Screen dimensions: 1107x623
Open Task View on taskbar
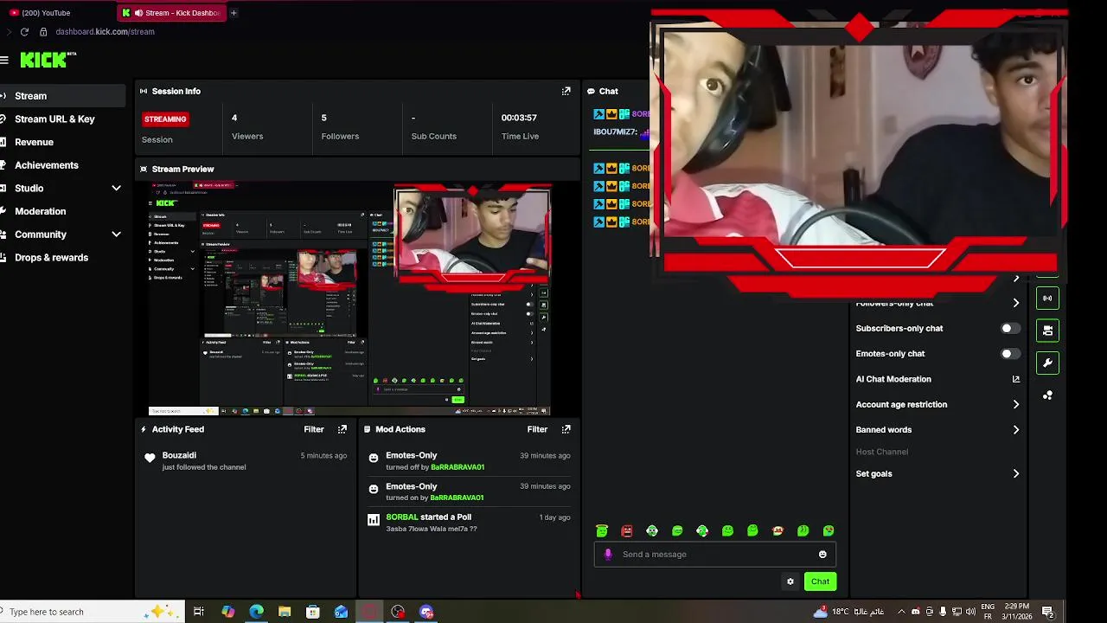[199, 612]
